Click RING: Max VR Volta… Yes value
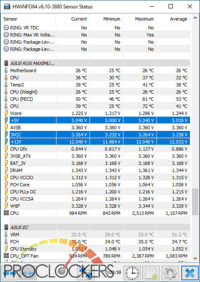The height and width of the screenshot is (282, 200). [x=150, y=35]
